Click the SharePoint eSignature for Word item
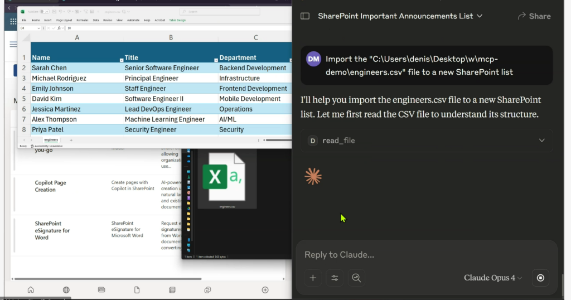This screenshot has height=300, width=571. click(x=52, y=230)
